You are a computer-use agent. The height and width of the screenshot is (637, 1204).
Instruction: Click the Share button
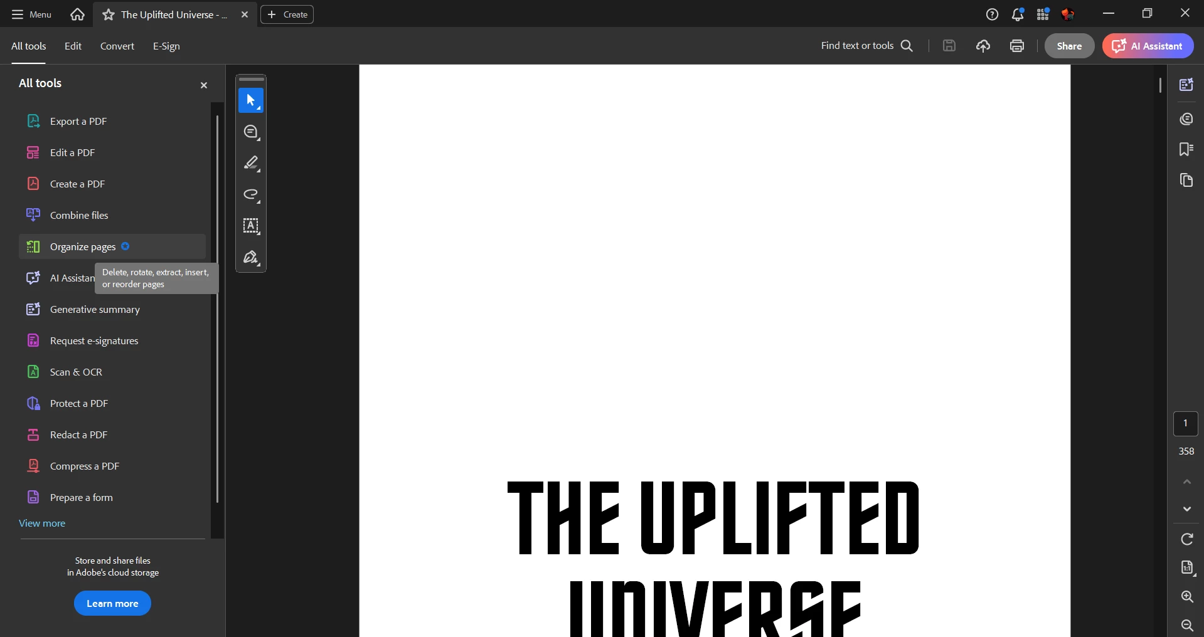pos(1069,46)
